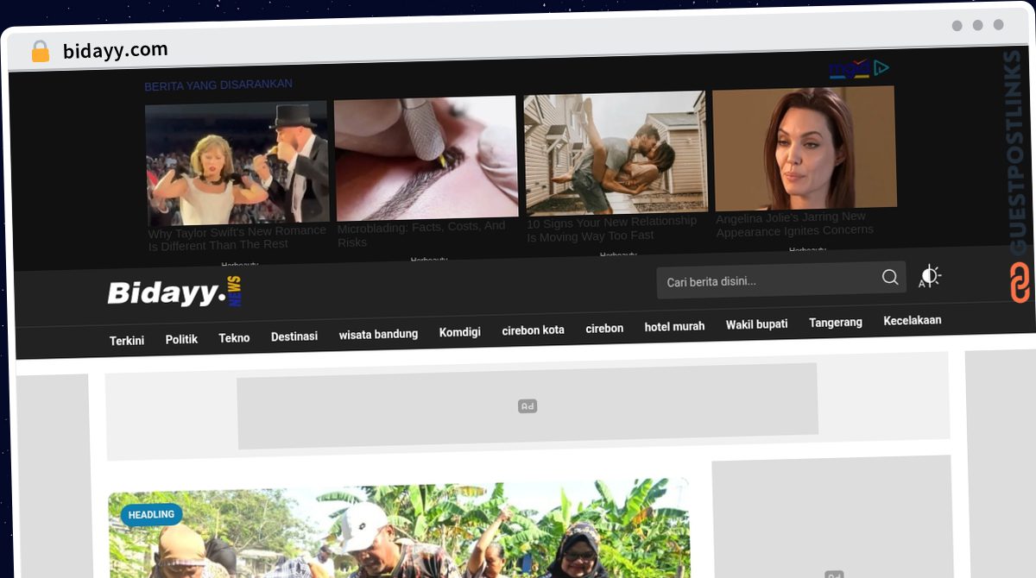Image resolution: width=1036 pixels, height=578 pixels.
Task: Click the Bidayy News logo
Action: pos(174,292)
